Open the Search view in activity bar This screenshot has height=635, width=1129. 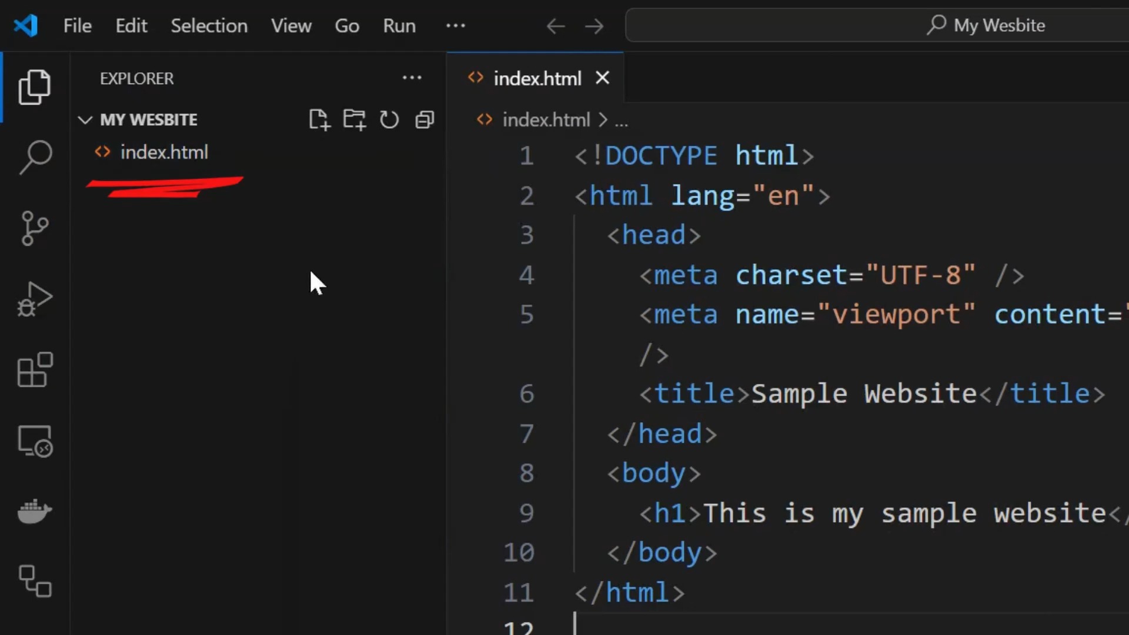click(35, 156)
